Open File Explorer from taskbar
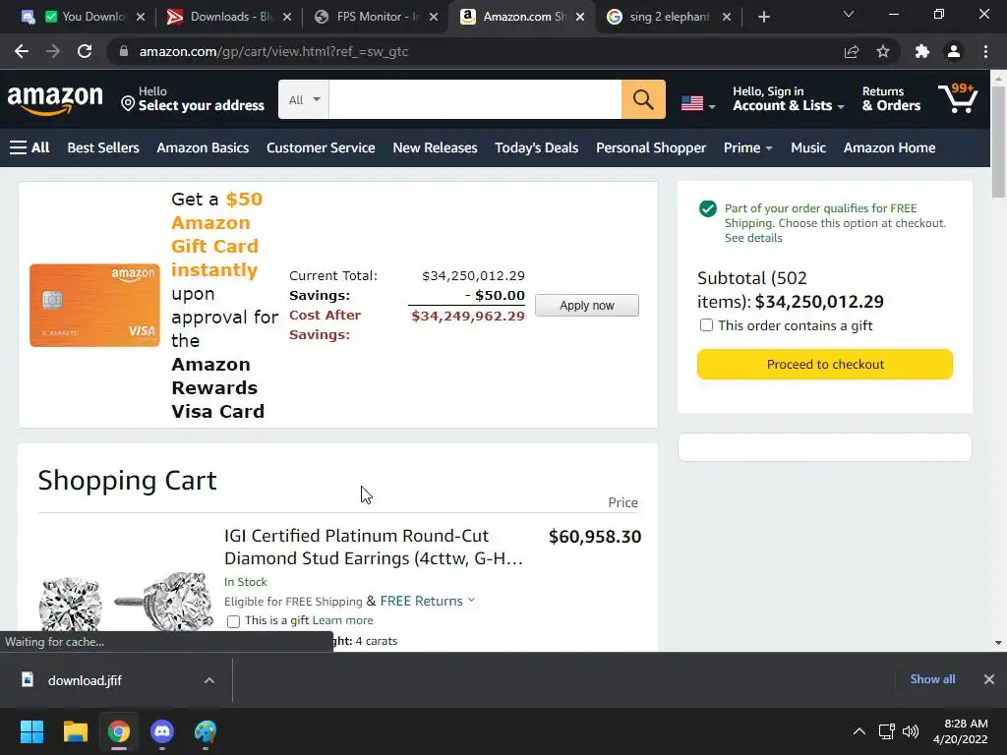 click(x=75, y=731)
